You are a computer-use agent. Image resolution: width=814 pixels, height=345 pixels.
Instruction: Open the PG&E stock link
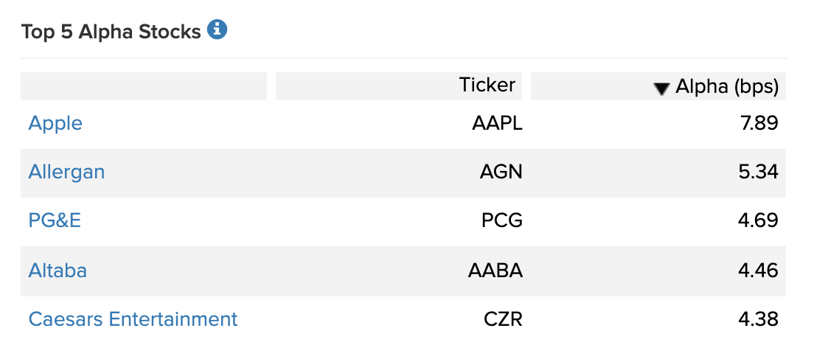click(55, 221)
